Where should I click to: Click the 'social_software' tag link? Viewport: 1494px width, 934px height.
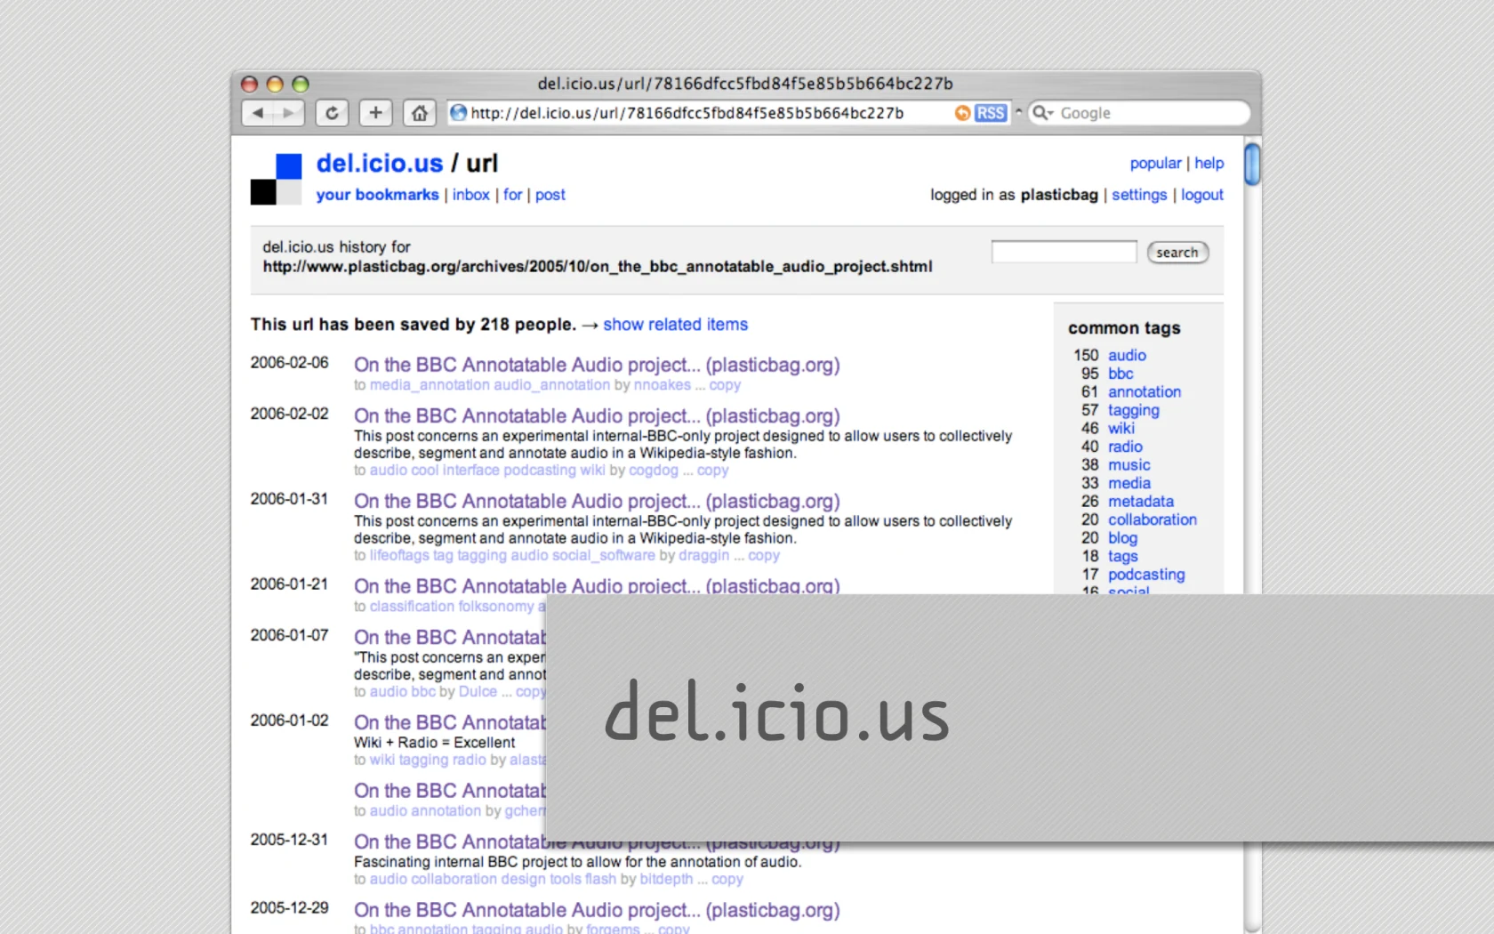(603, 555)
